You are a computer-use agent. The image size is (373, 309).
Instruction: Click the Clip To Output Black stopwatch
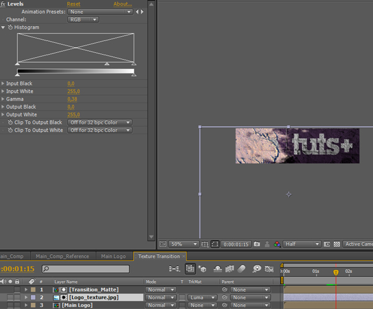10,122
